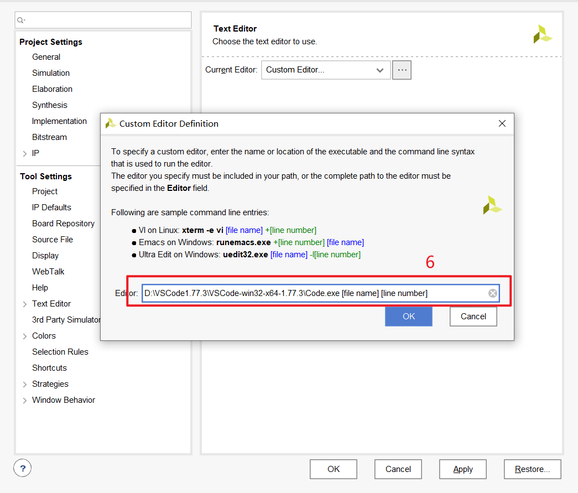The image size is (578, 493).
Task: Select Source File settings
Action: [53, 240]
